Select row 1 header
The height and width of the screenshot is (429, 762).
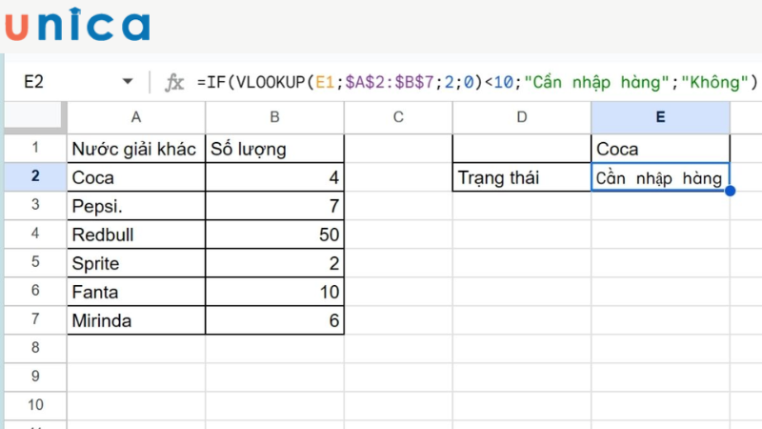tap(35, 148)
